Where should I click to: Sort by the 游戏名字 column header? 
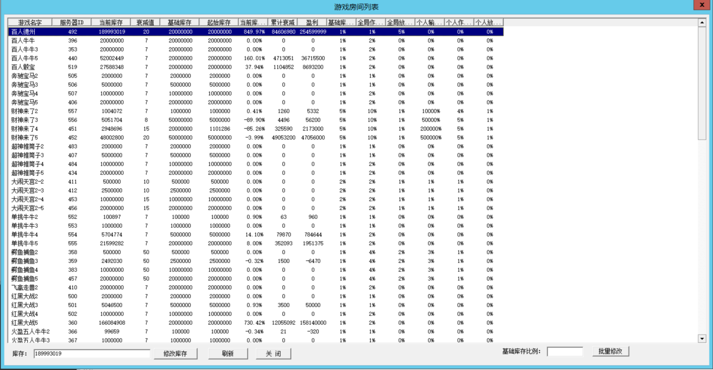30,22
